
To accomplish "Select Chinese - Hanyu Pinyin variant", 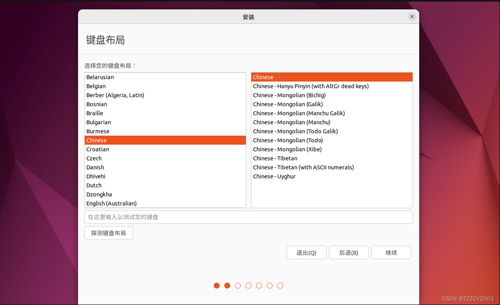I will 311,86.
